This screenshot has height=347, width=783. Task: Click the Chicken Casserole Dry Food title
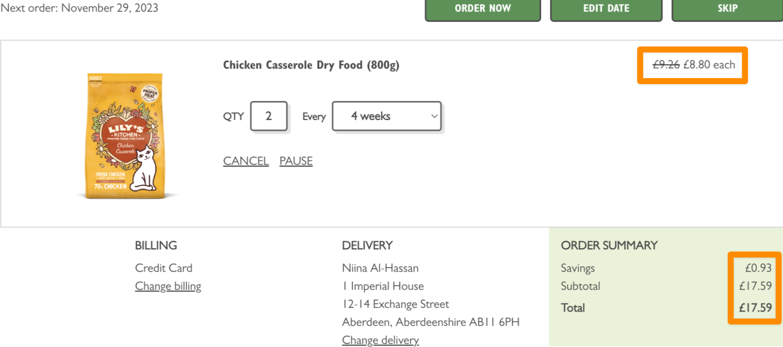[311, 65]
